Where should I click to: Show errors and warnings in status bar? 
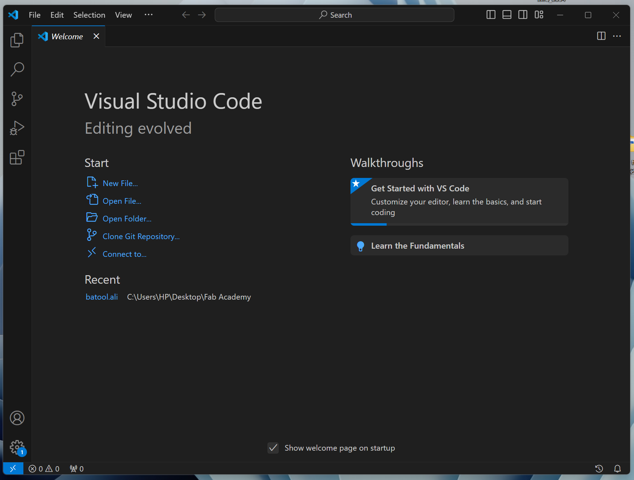coord(44,469)
